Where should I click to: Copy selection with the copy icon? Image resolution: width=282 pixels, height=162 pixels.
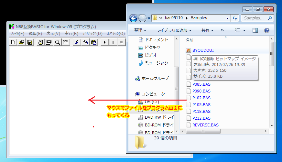[85, 42]
